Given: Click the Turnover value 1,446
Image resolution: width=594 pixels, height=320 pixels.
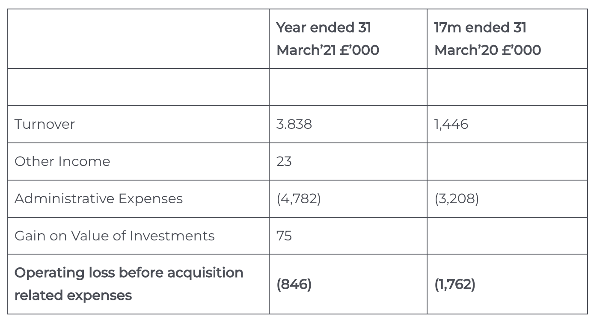Looking at the screenshot, I should tap(451, 124).
